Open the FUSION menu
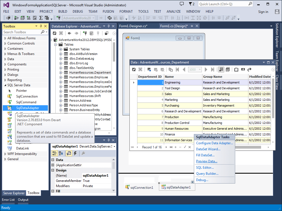The image size is (282, 211). (x=108, y=12)
